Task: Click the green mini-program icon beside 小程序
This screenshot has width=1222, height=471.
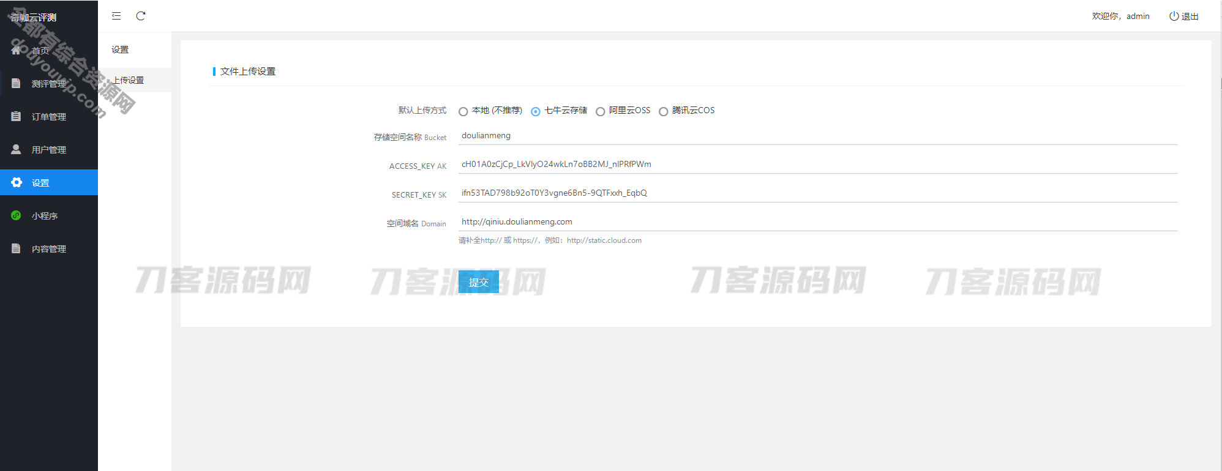Action: (17, 215)
